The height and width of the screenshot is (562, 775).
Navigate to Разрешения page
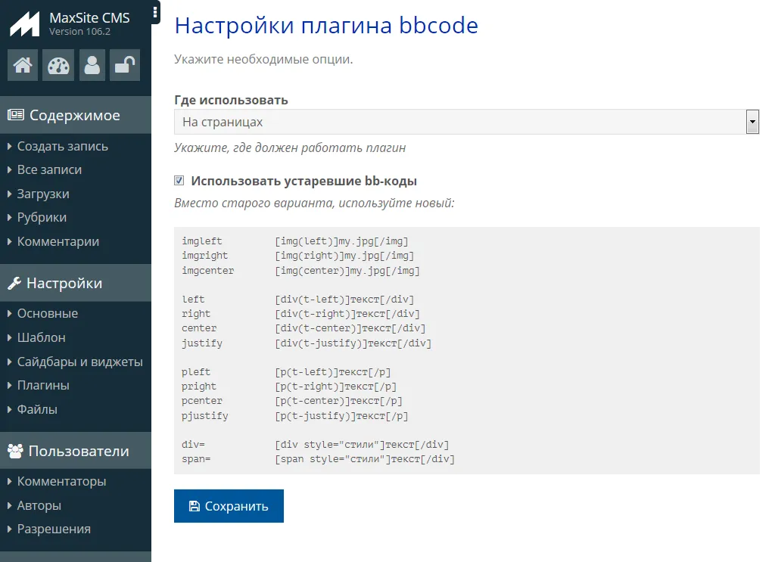point(54,529)
